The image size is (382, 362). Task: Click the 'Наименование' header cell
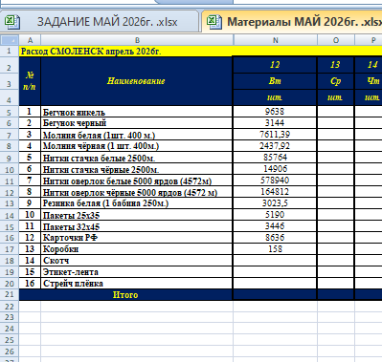pos(137,81)
